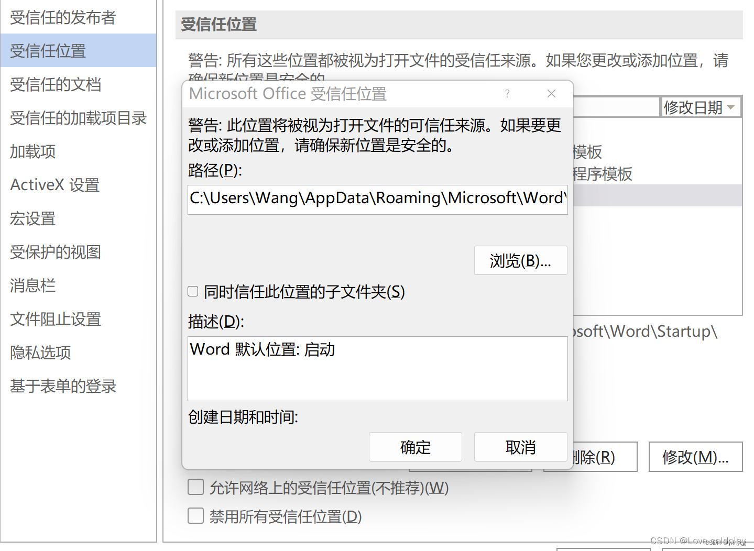
Task: Enable 允许网络上的受信任位置 checkbox
Action: click(x=196, y=487)
